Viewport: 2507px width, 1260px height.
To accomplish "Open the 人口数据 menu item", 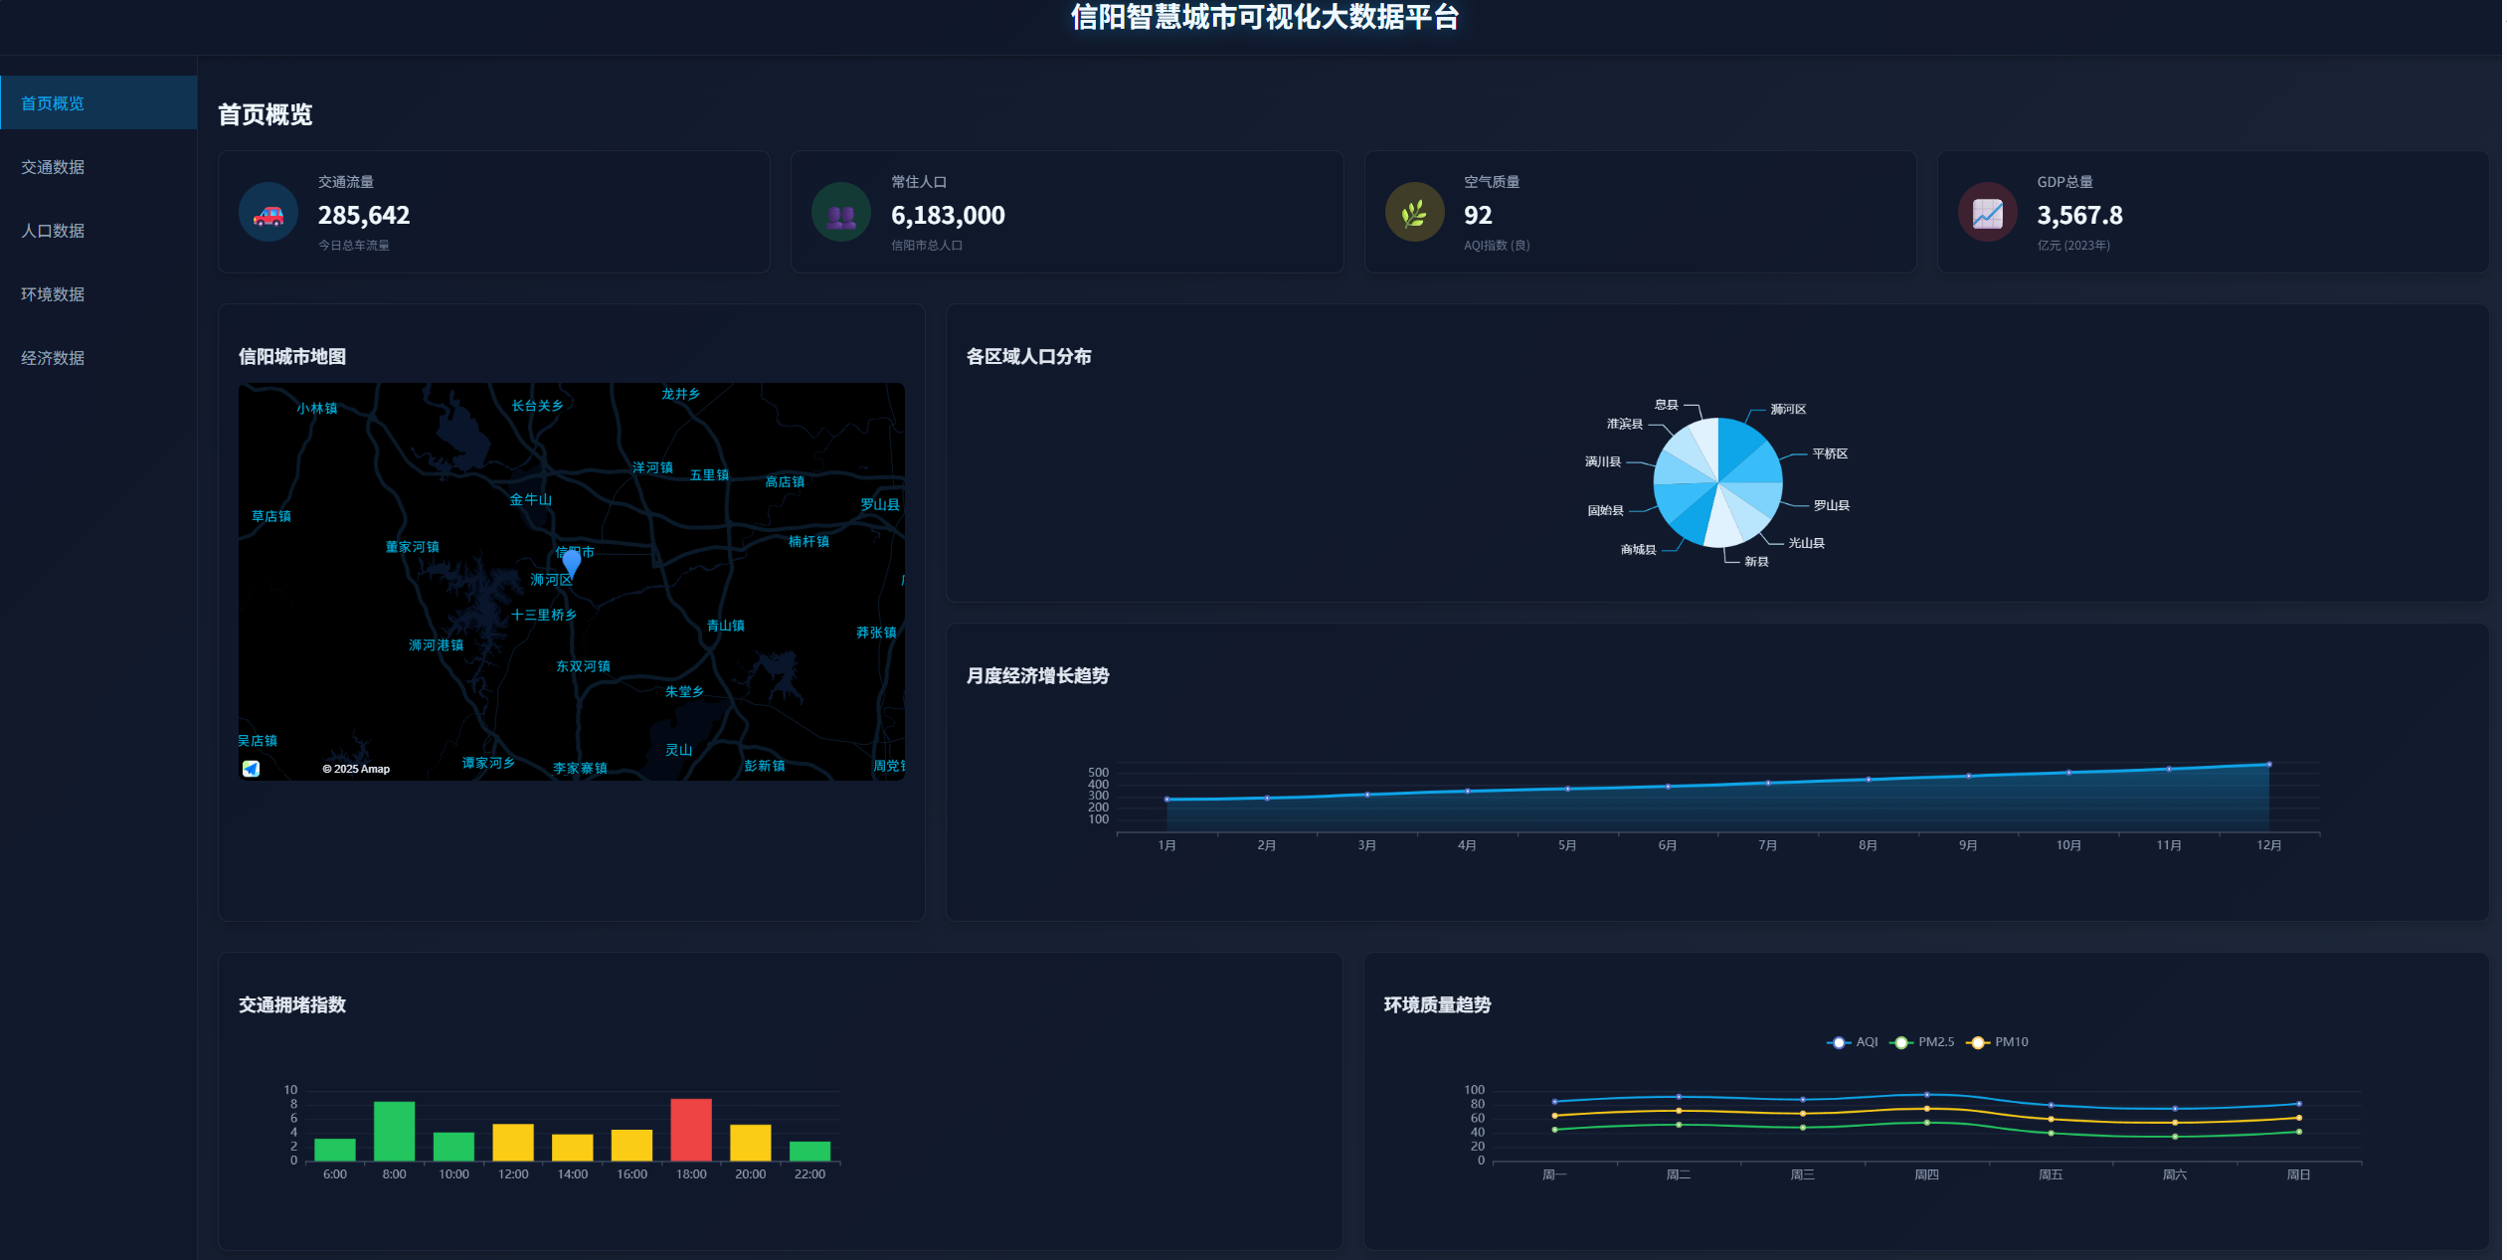I will [x=53, y=231].
